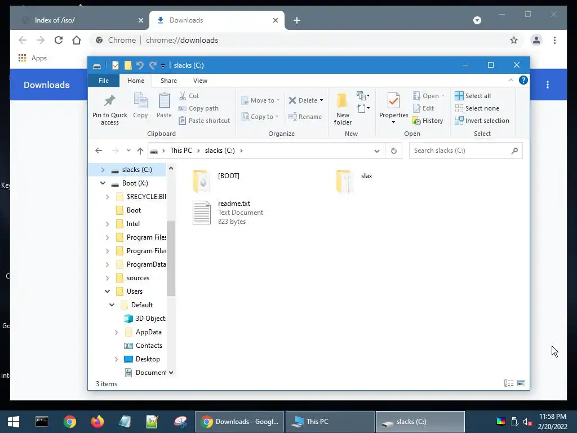This screenshot has height=433, width=577.
Task: Refresh the slacks (C:) folder view
Action: (394, 151)
